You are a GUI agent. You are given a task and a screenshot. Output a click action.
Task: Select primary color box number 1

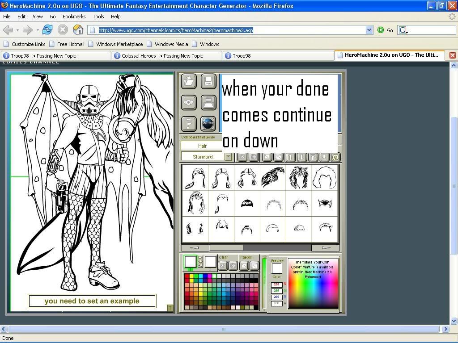191,262
